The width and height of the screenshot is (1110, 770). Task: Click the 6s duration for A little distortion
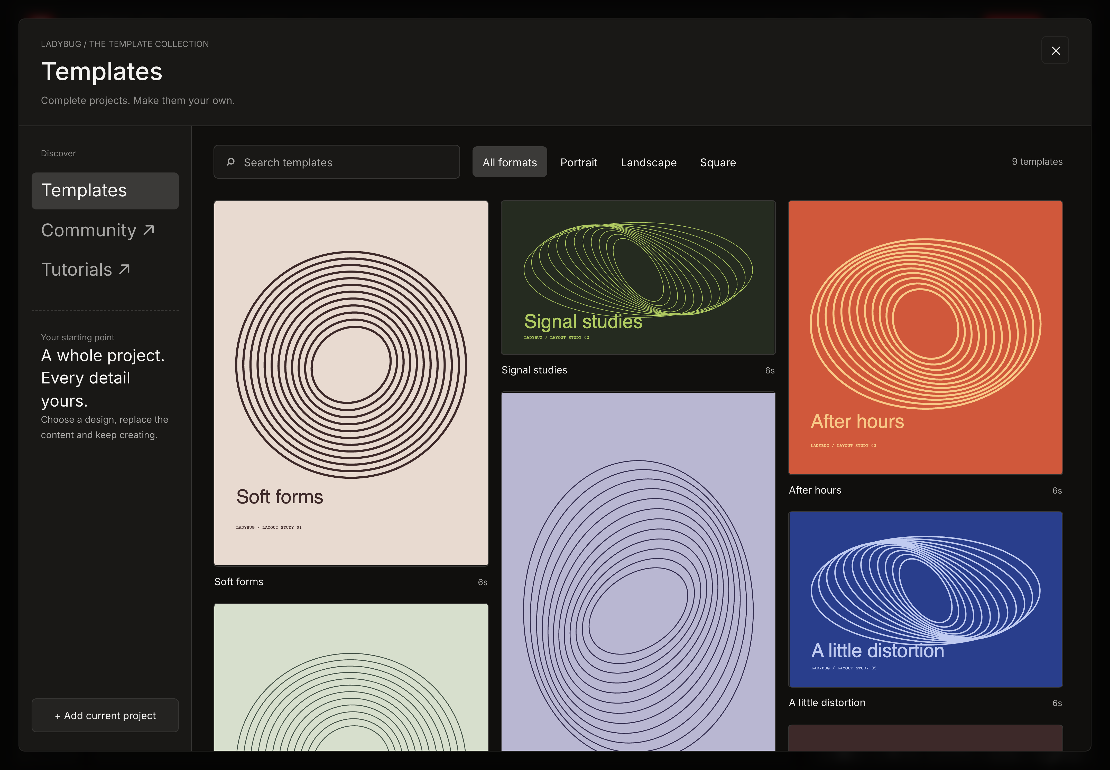(x=1057, y=704)
